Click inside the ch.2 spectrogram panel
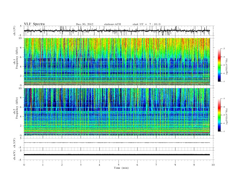This screenshot has height=185, width=240. [x=117, y=112]
